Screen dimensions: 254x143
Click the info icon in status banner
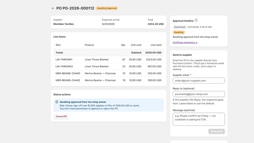(57, 102)
